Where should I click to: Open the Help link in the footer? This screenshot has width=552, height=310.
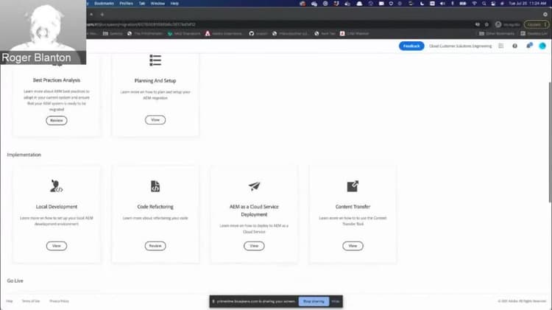[x=10, y=301]
